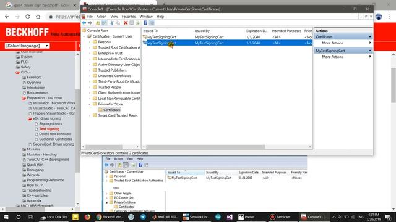The width and height of the screenshot is (396, 222).
Task: Click Expiration Date column header
Action: click(257, 31)
